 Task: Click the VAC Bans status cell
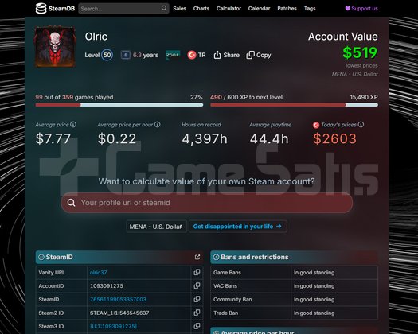(334, 286)
